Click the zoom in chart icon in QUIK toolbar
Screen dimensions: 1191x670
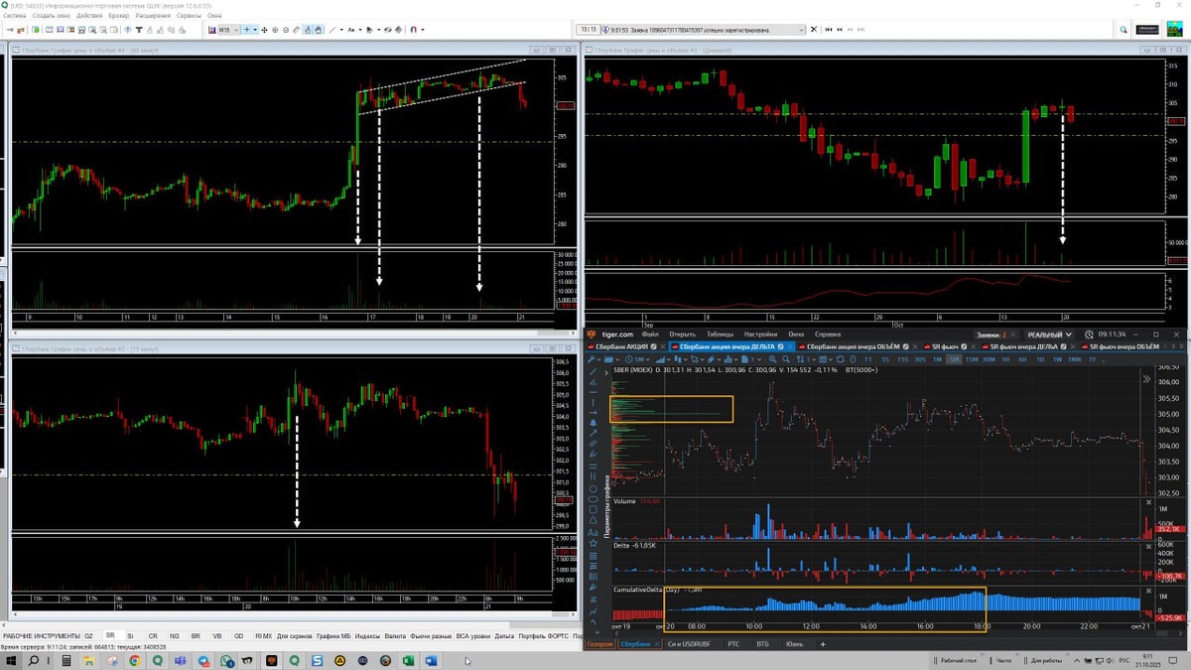point(275,30)
